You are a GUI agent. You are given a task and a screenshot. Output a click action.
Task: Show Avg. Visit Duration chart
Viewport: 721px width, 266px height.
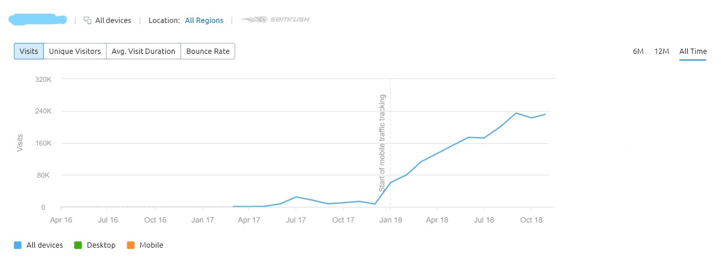point(143,51)
